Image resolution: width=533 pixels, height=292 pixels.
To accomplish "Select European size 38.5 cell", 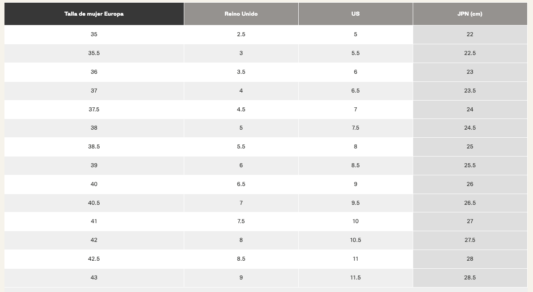I will pyautogui.click(x=94, y=147).
